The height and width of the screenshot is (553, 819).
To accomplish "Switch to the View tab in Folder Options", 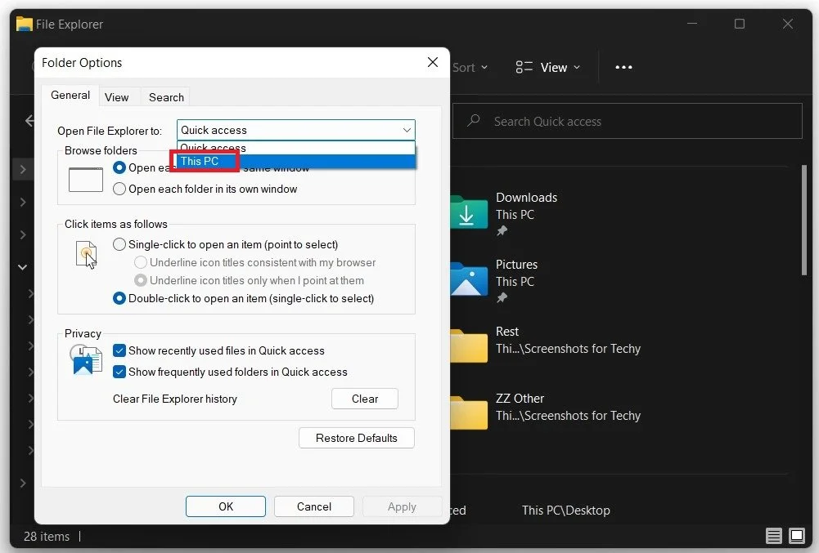I will 118,96.
